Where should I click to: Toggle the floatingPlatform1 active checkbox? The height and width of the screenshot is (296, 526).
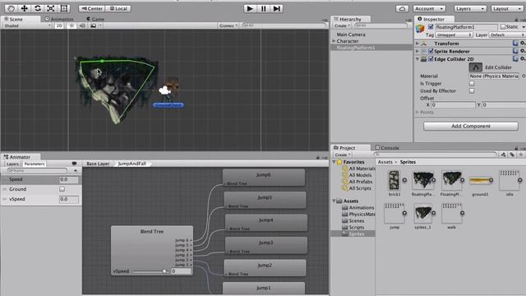tap(431, 27)
